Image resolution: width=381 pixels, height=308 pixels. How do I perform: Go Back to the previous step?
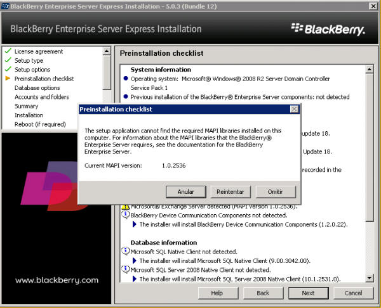pos(263,293)
